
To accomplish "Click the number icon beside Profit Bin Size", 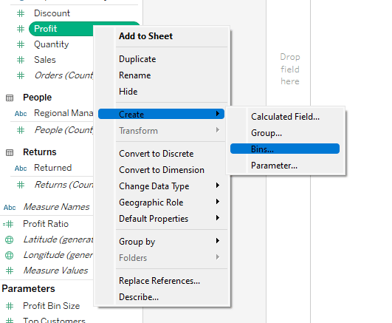I will coord(10,306).
